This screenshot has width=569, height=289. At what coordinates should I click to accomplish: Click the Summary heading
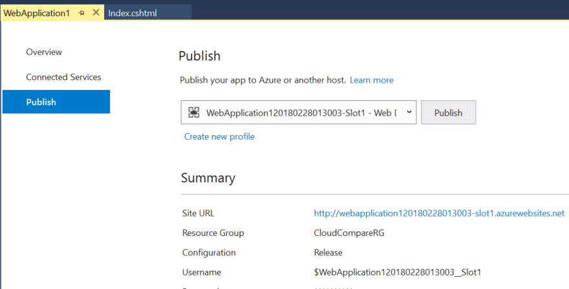click(x=208, y=178)
